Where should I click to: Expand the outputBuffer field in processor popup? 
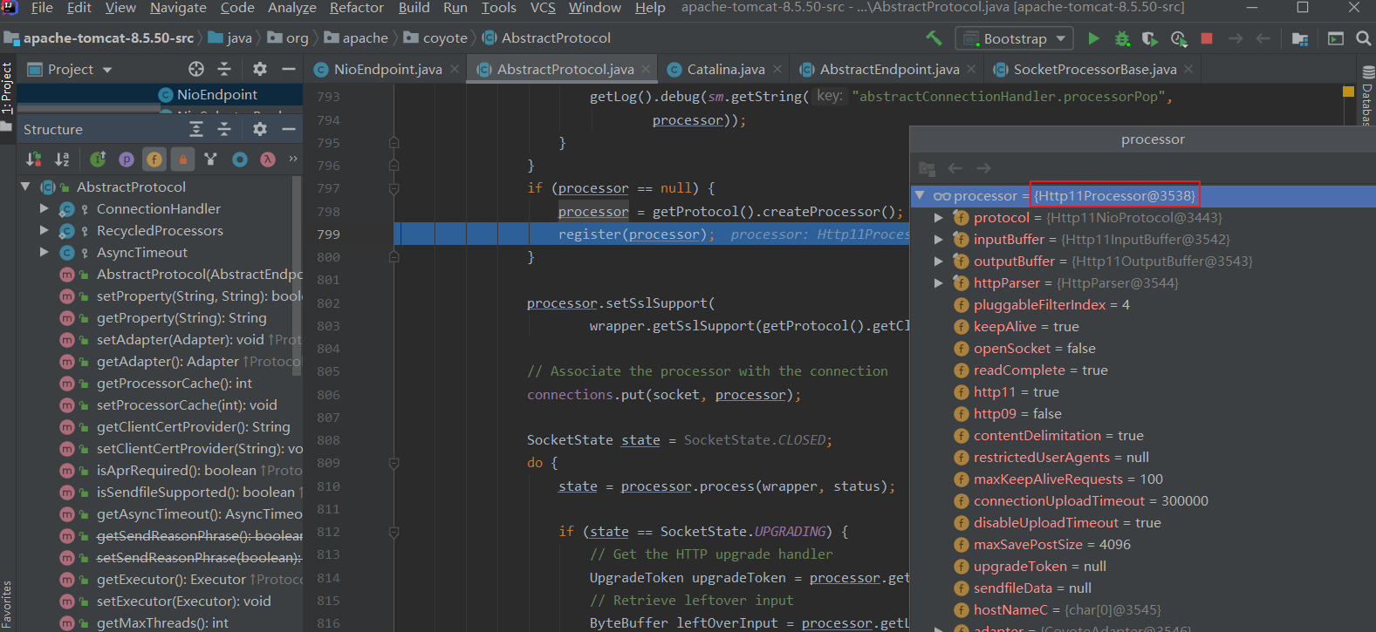tap(938, 261)
